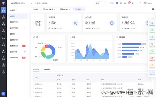This screenshot has height=97, width=156.
Task: Open 实时监控 in the side menu
Action: (18, 28)
